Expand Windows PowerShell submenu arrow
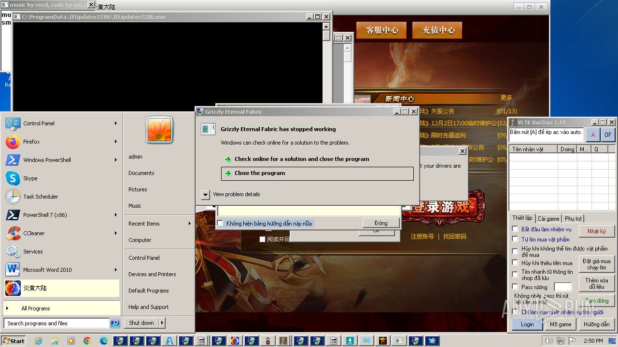The height and width of the screenshot is (347, 618). coord(116,160)
